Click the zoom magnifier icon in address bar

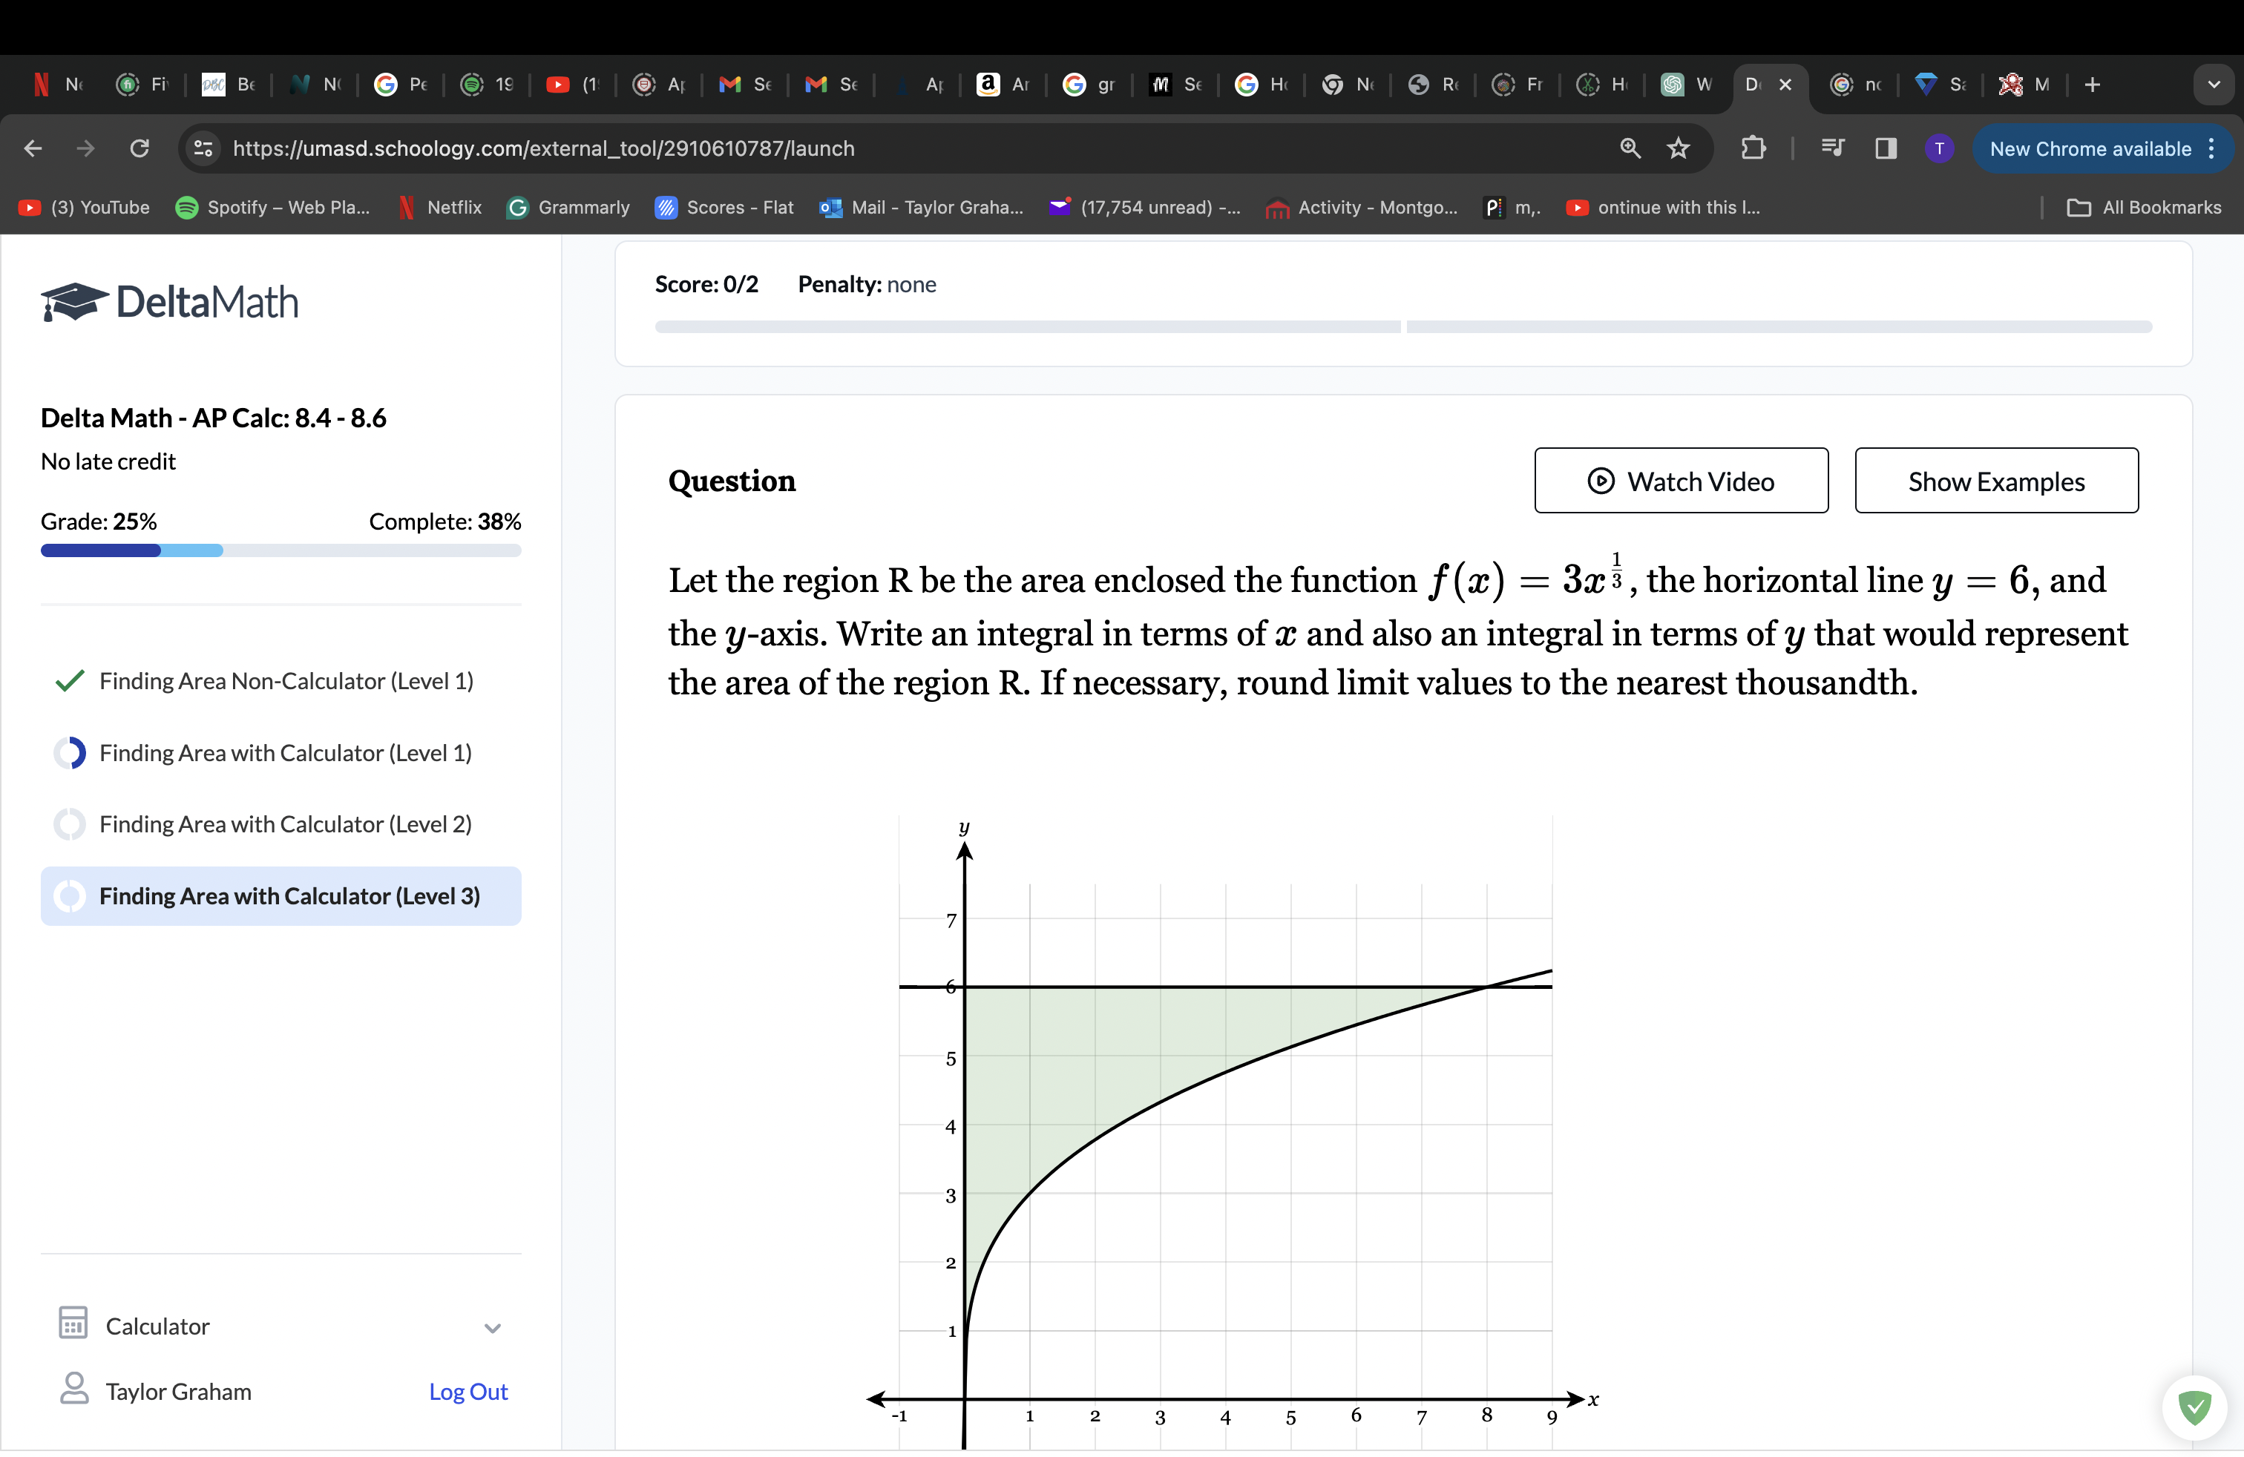tap(1630, 148)
